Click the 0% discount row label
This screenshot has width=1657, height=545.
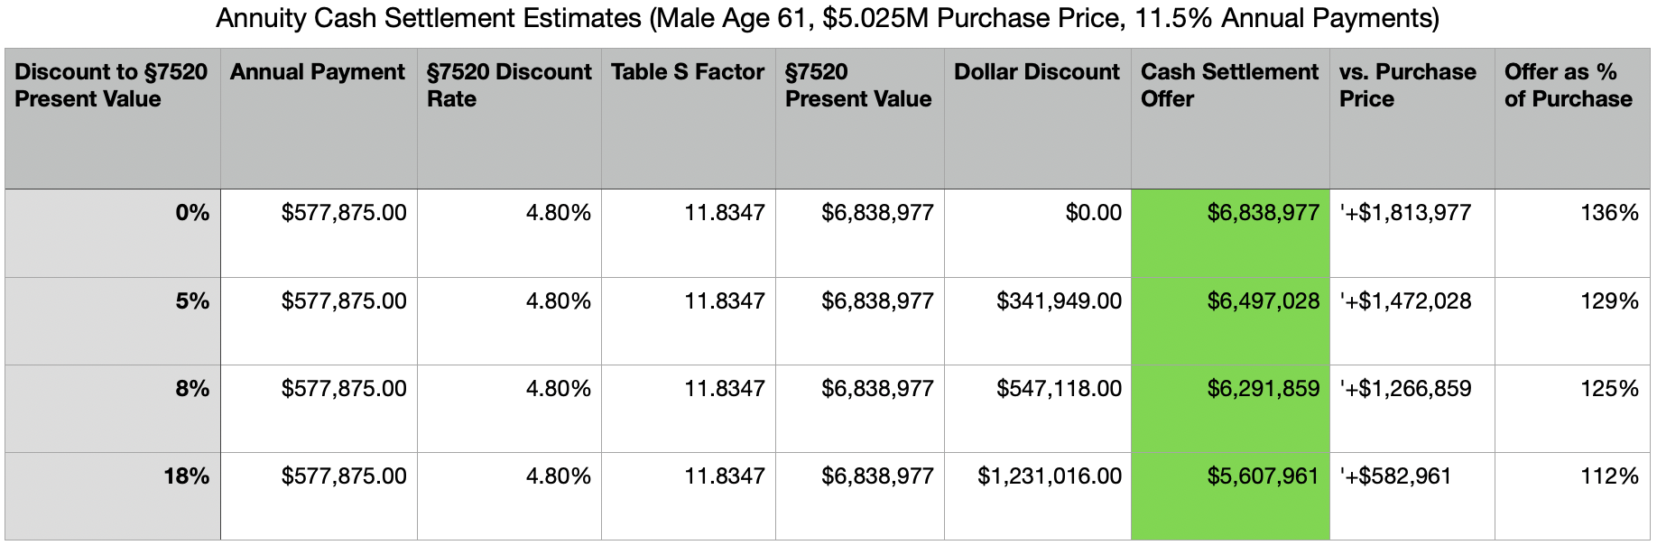192,213
